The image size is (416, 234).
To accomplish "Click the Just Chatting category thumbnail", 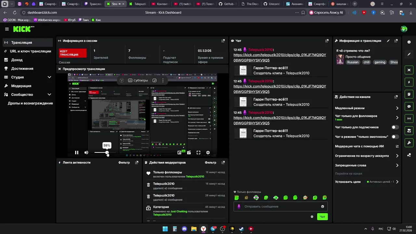I will [x=340, y=59].
